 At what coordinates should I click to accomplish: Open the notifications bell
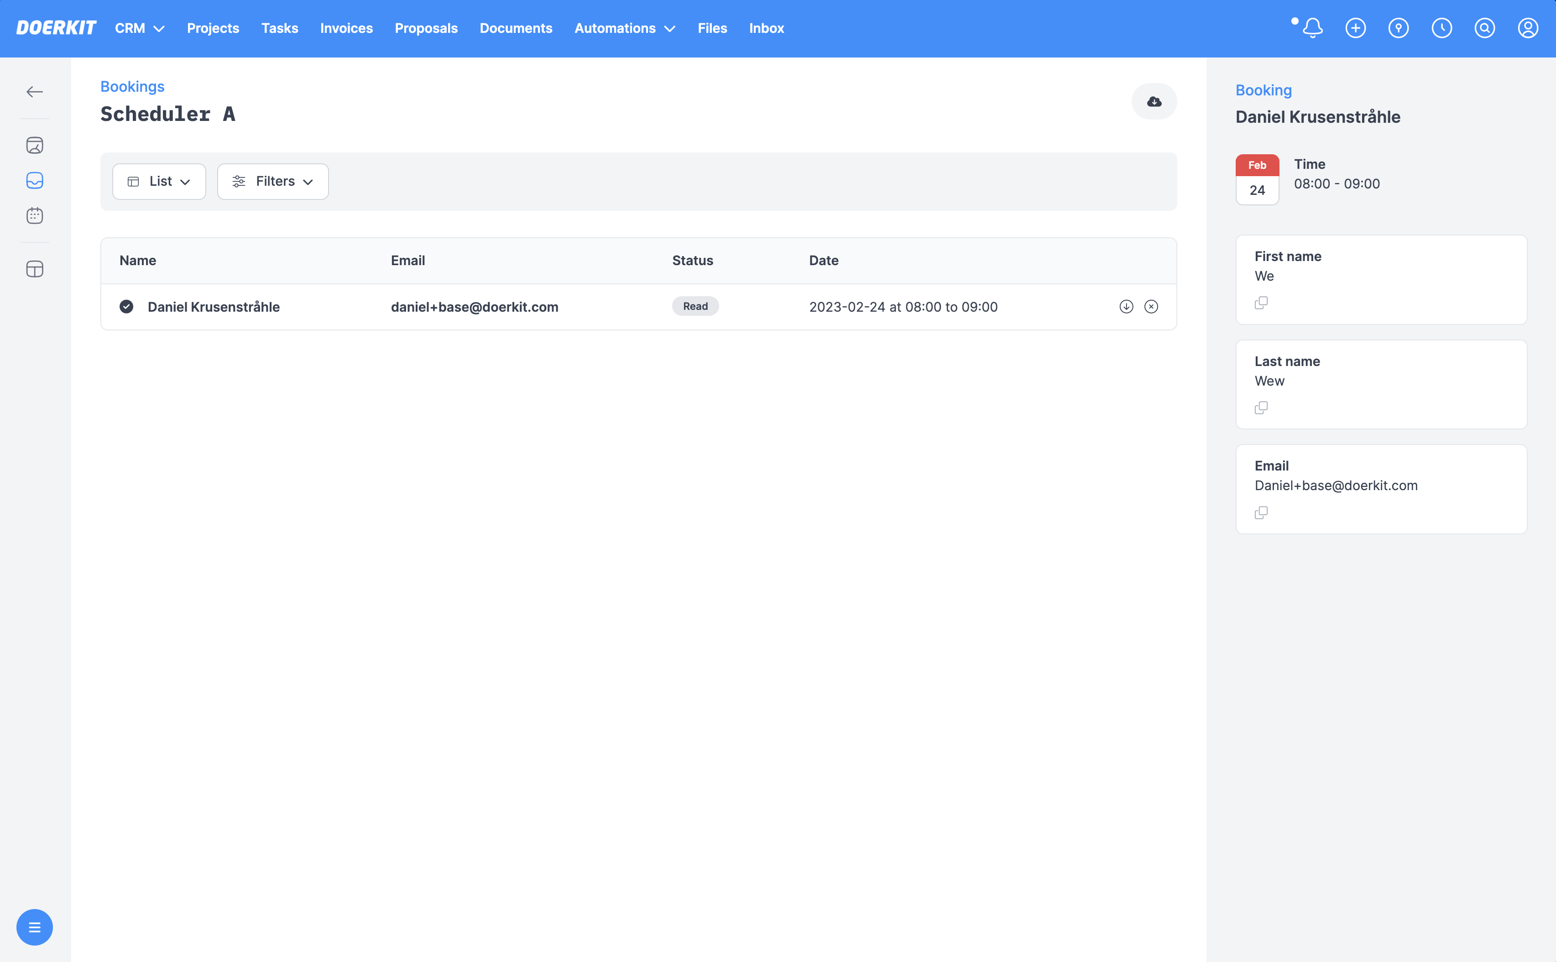coord(1312,28)
